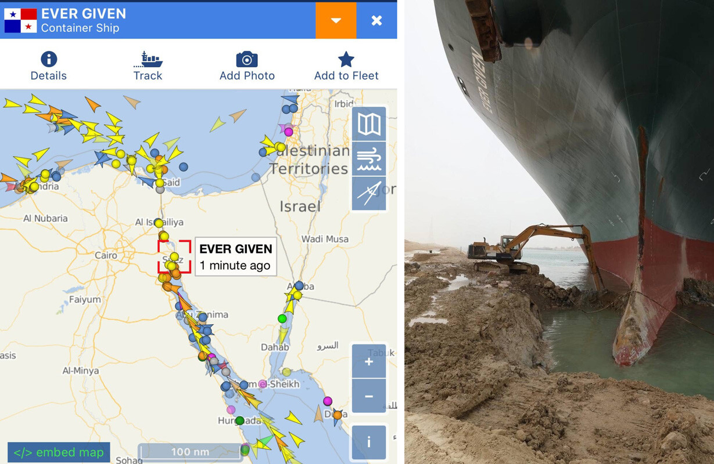Add to Fleet using the star icon
714x464 pixels.
pyautogui.click(x=346, y=59)
